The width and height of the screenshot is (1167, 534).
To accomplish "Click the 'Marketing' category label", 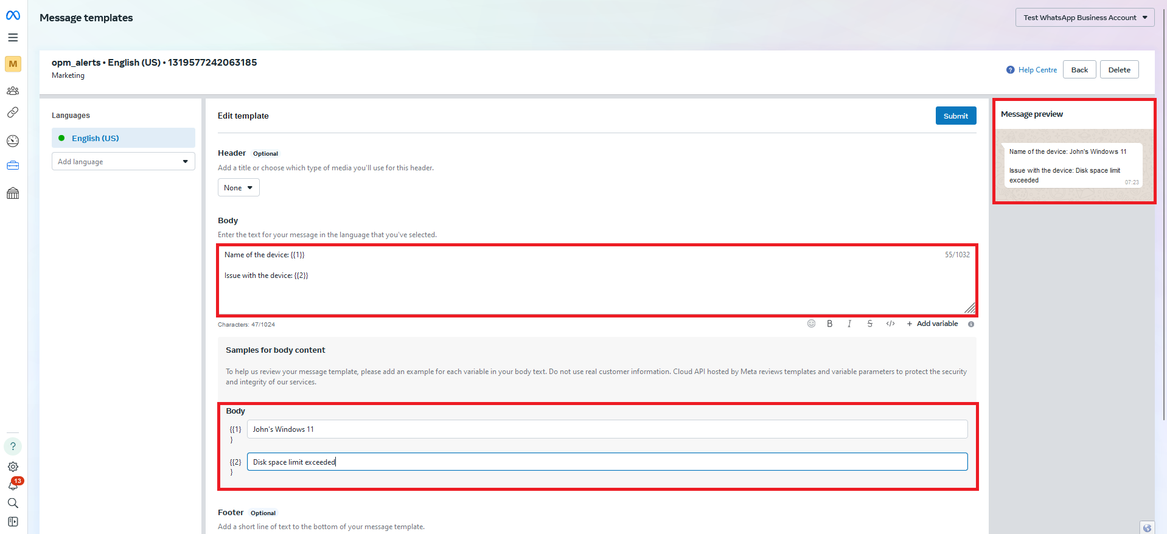I will pyautogui.click(x=68, y=75).
